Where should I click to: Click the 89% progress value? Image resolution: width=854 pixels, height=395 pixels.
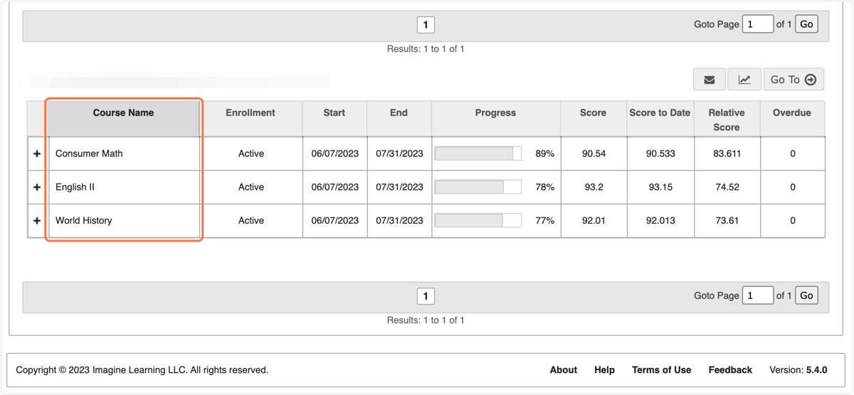click(x=545, y=153)
